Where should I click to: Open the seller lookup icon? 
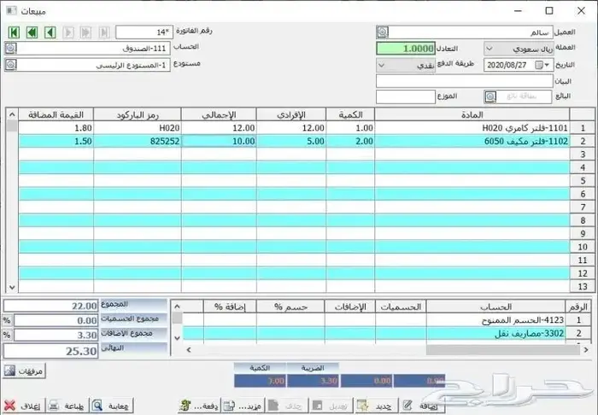[x=490, y=96]
